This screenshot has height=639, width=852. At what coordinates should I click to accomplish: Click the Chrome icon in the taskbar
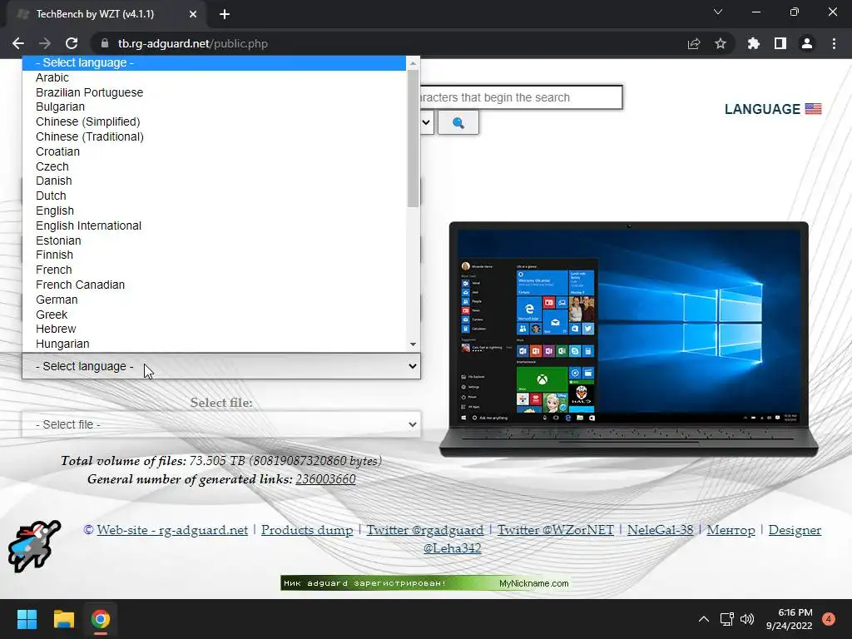tap(101, 619)
